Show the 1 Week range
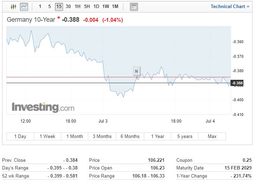This screenshot has height=187, width=256. pyautogui.click(x=47, y=136)
